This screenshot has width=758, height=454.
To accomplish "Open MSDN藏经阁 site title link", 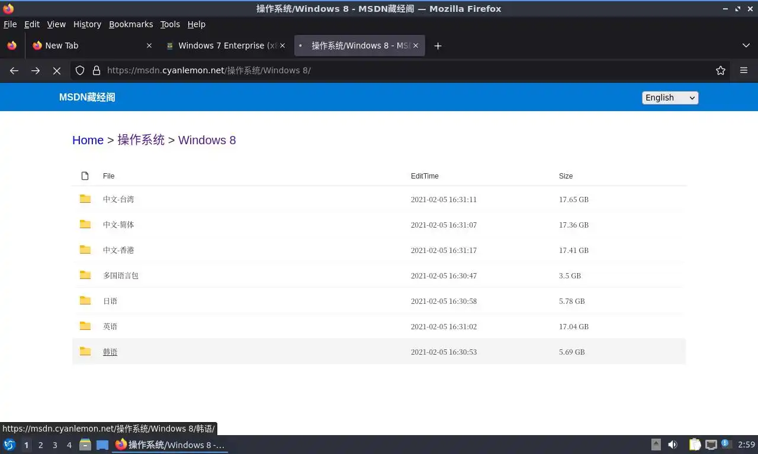I will [x=87, y=98].
